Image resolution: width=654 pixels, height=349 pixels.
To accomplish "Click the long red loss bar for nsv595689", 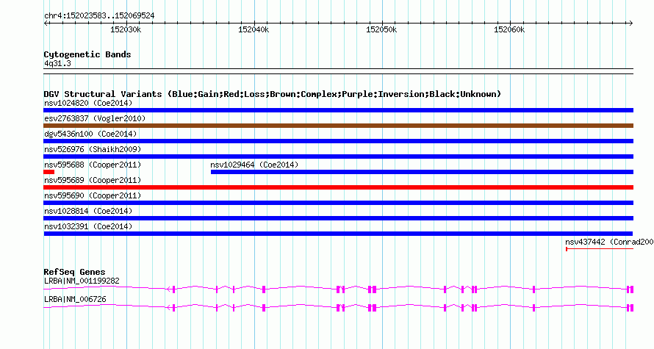I will 338,187.
